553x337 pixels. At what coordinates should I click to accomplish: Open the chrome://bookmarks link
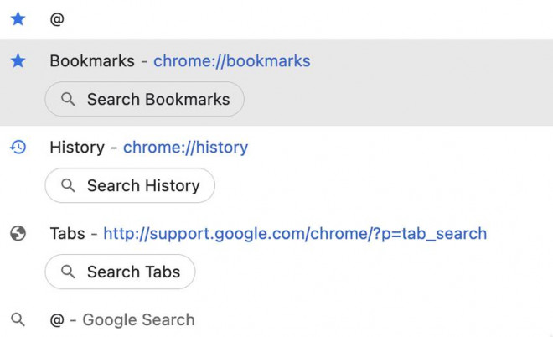(x=231, y=61)
